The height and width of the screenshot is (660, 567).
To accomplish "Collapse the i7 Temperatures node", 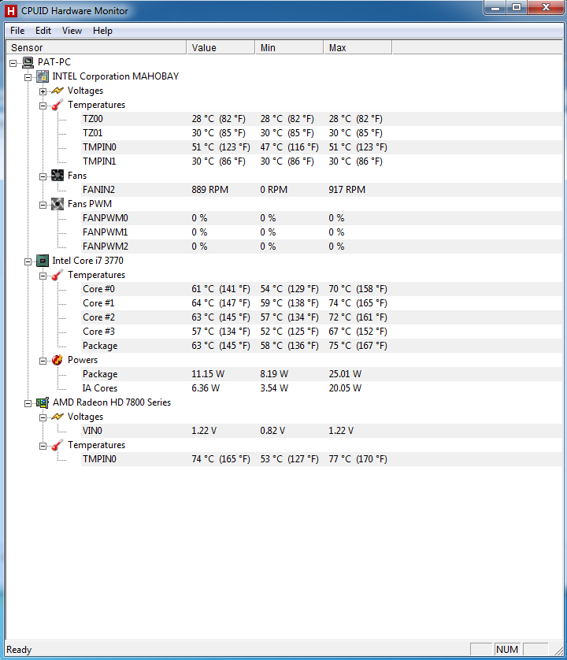I will pos(43,276).
